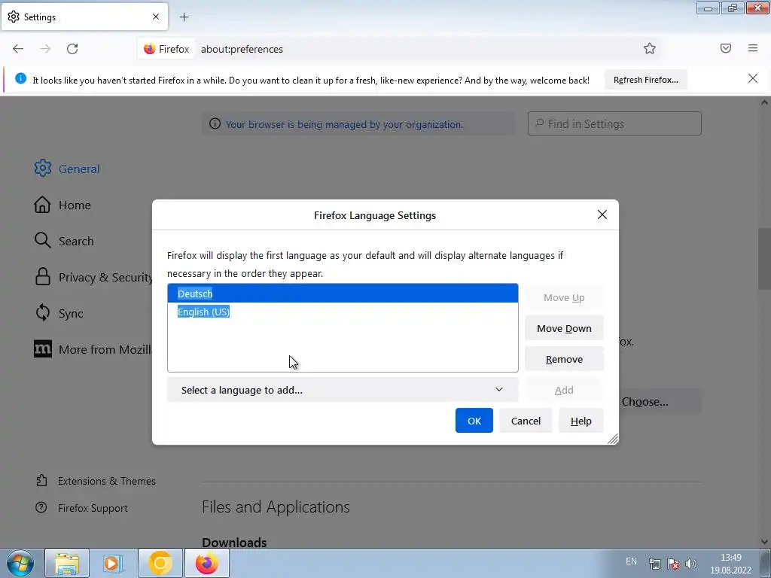
Task: Open the Windows Start menu
Action: [x=20, y=563]
